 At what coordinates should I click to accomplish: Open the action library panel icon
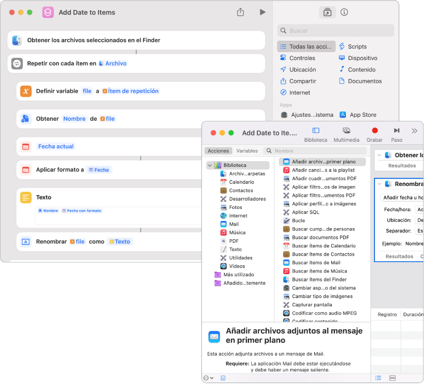327,12
